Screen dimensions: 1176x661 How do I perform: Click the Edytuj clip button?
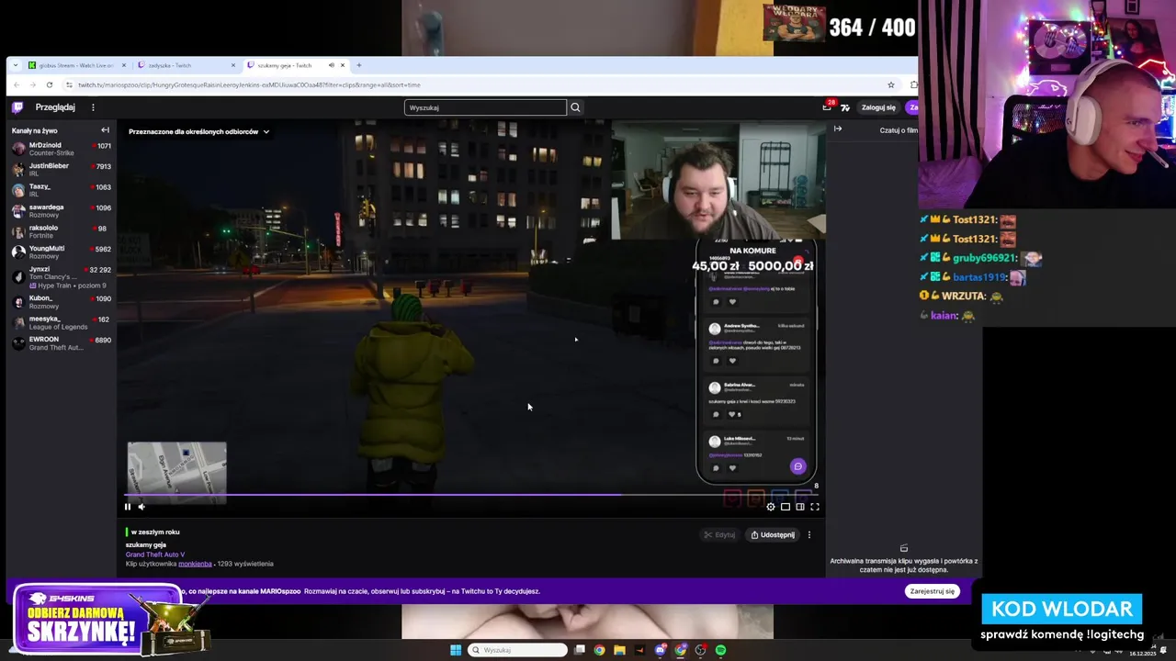(x=719, y=535)
